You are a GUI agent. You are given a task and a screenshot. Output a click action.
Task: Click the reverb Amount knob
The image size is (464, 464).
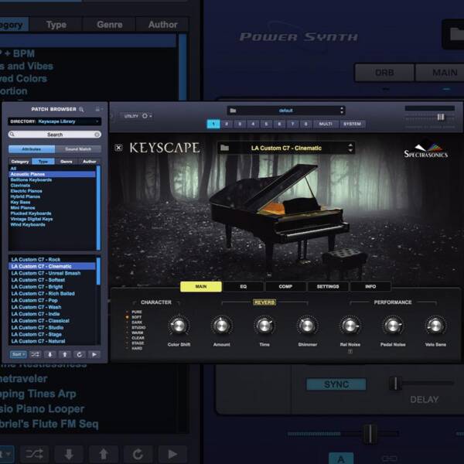click(x=221, y=326)
